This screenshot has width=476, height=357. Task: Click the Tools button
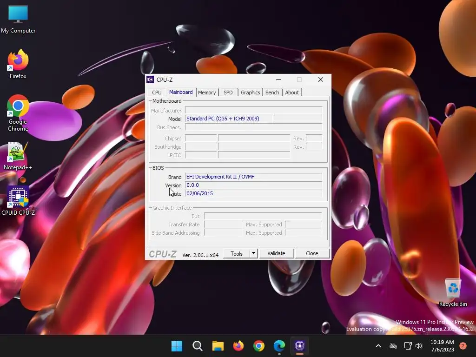pos(237,253)
